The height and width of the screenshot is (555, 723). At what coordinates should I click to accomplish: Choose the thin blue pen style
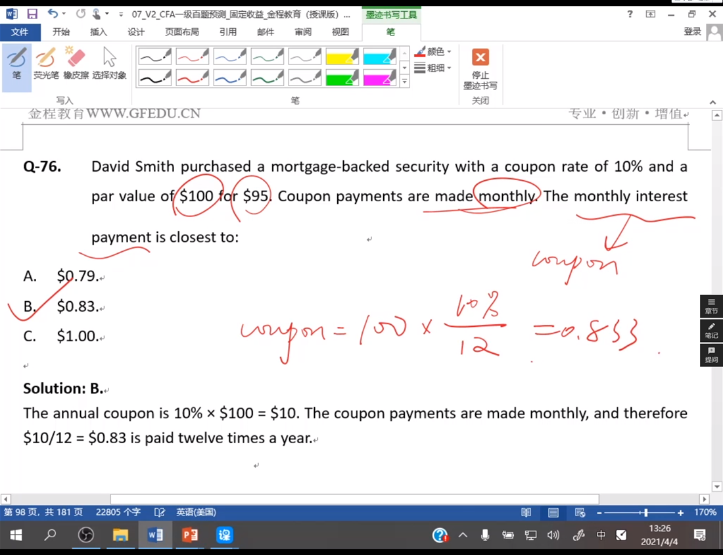pos(229,57)
